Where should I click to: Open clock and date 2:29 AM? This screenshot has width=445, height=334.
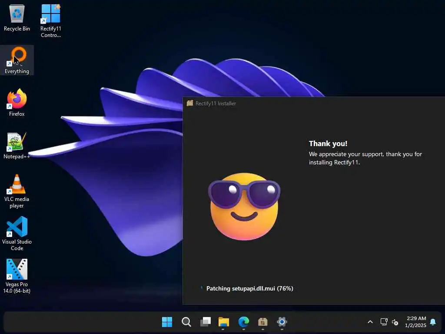416,322
